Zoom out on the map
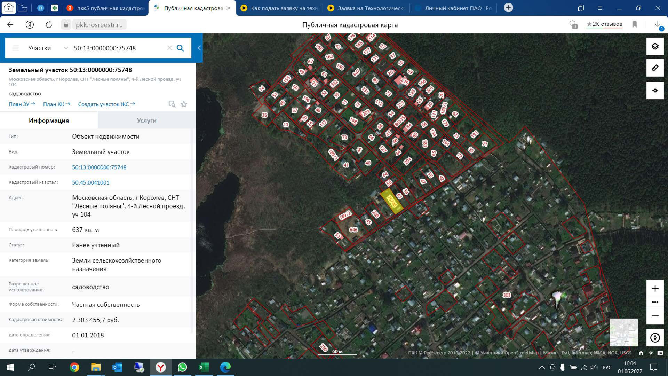This screenshot has height=376, width=668. click(655, 316)
